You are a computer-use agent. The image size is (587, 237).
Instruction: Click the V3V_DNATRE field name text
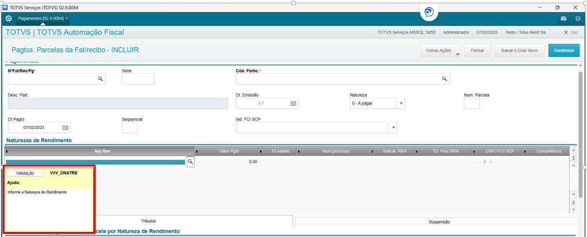[x=64, y=173]
